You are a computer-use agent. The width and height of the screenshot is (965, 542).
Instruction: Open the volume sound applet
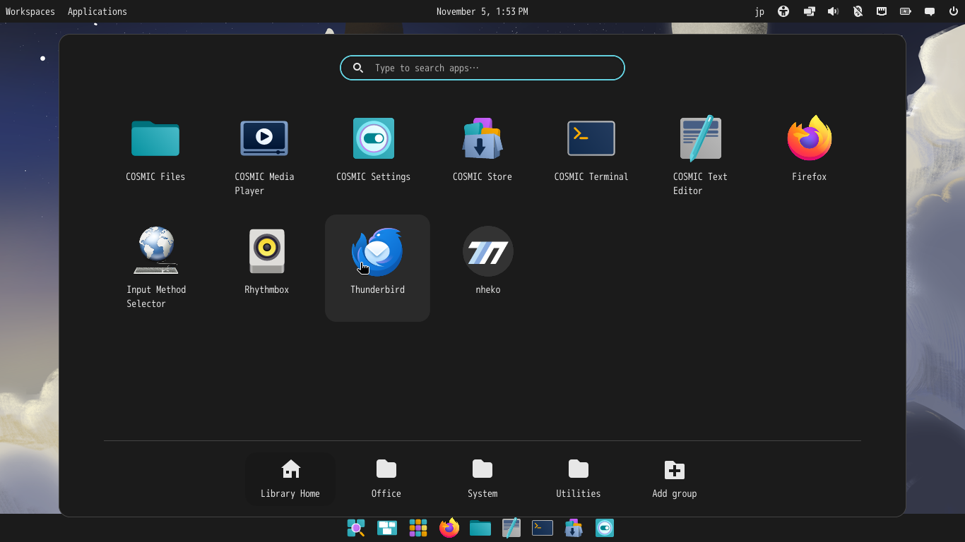(834, 11)
